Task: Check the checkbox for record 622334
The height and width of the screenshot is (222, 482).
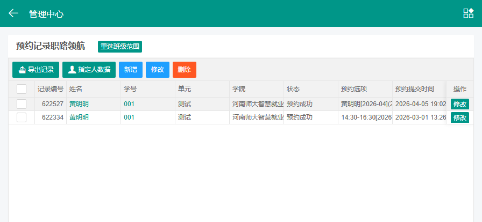Action: pyautogui.click(x=22, y=117)
